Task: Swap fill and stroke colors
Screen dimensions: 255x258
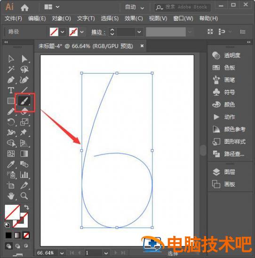Action: 26,207
